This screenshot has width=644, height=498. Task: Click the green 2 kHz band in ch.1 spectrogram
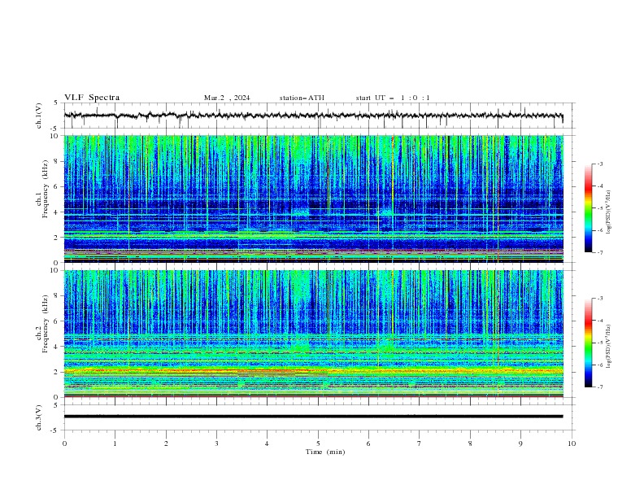313,235
